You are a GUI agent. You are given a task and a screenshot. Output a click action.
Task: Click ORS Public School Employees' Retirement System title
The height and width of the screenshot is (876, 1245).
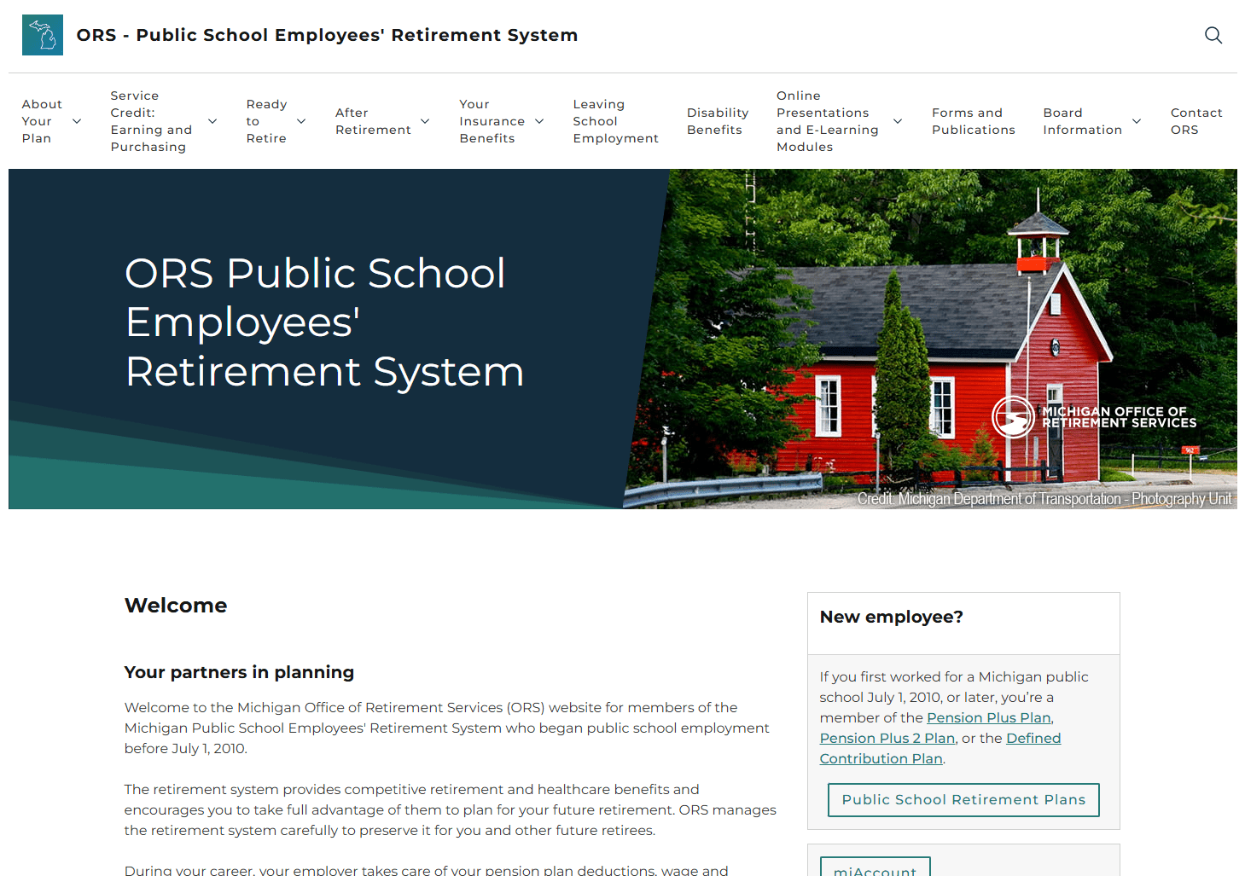click(x=327, y=35)
